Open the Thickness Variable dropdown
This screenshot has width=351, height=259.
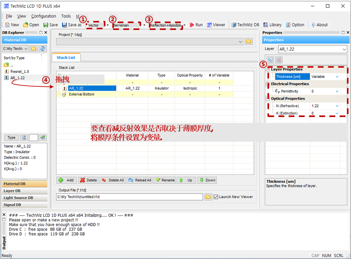click(x=337, y=77)
